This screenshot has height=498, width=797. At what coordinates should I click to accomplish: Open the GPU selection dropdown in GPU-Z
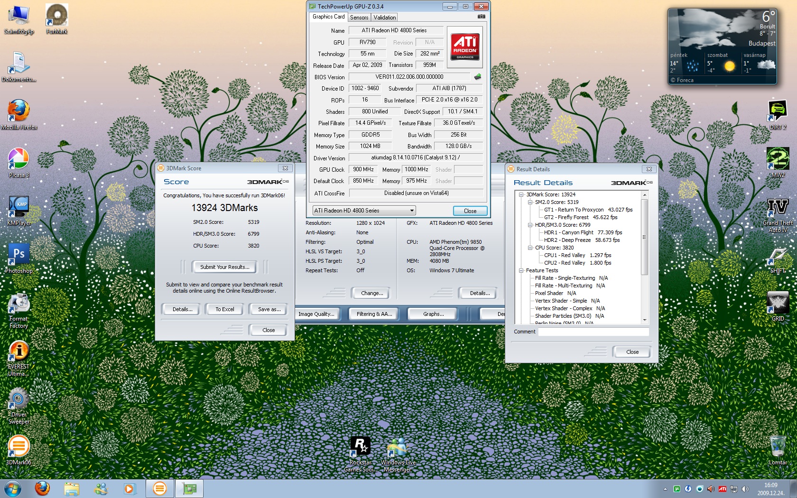[364, 210]
